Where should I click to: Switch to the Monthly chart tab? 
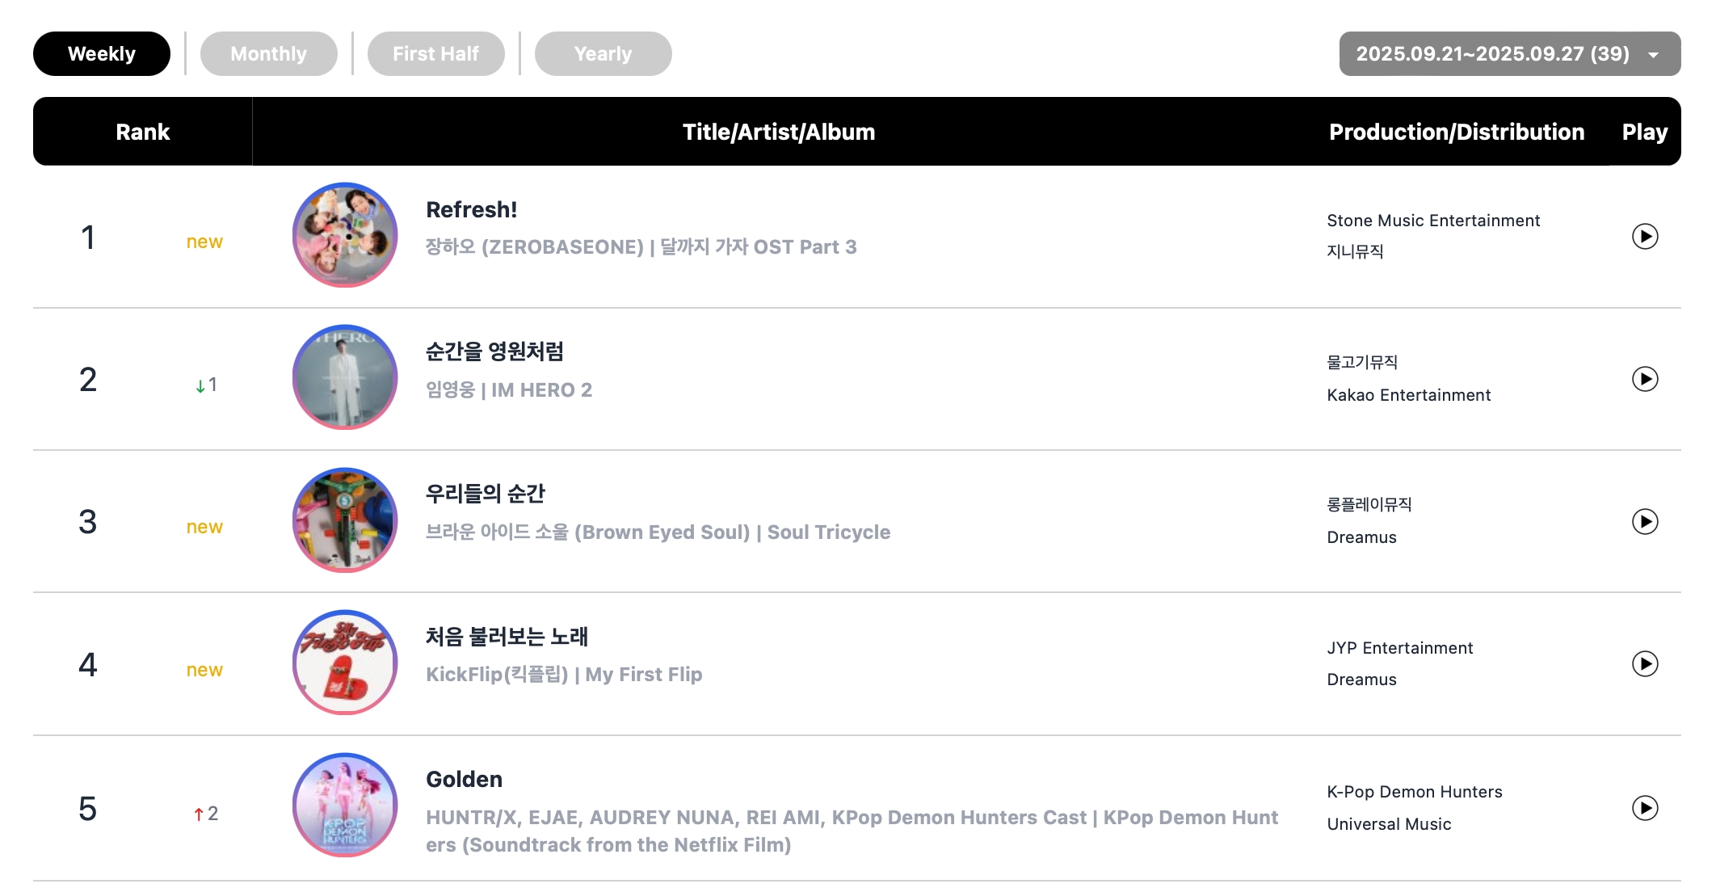(x=268, y=54)
